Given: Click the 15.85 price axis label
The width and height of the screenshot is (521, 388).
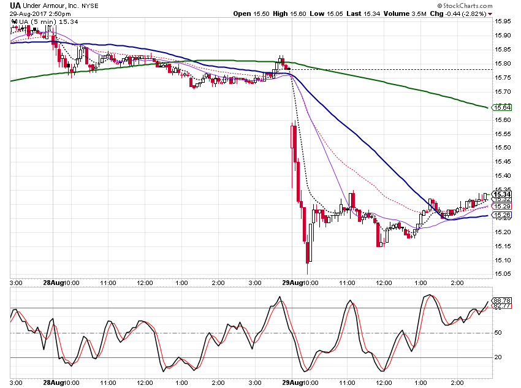Looking at the screenshot, I should click(503, 50).
